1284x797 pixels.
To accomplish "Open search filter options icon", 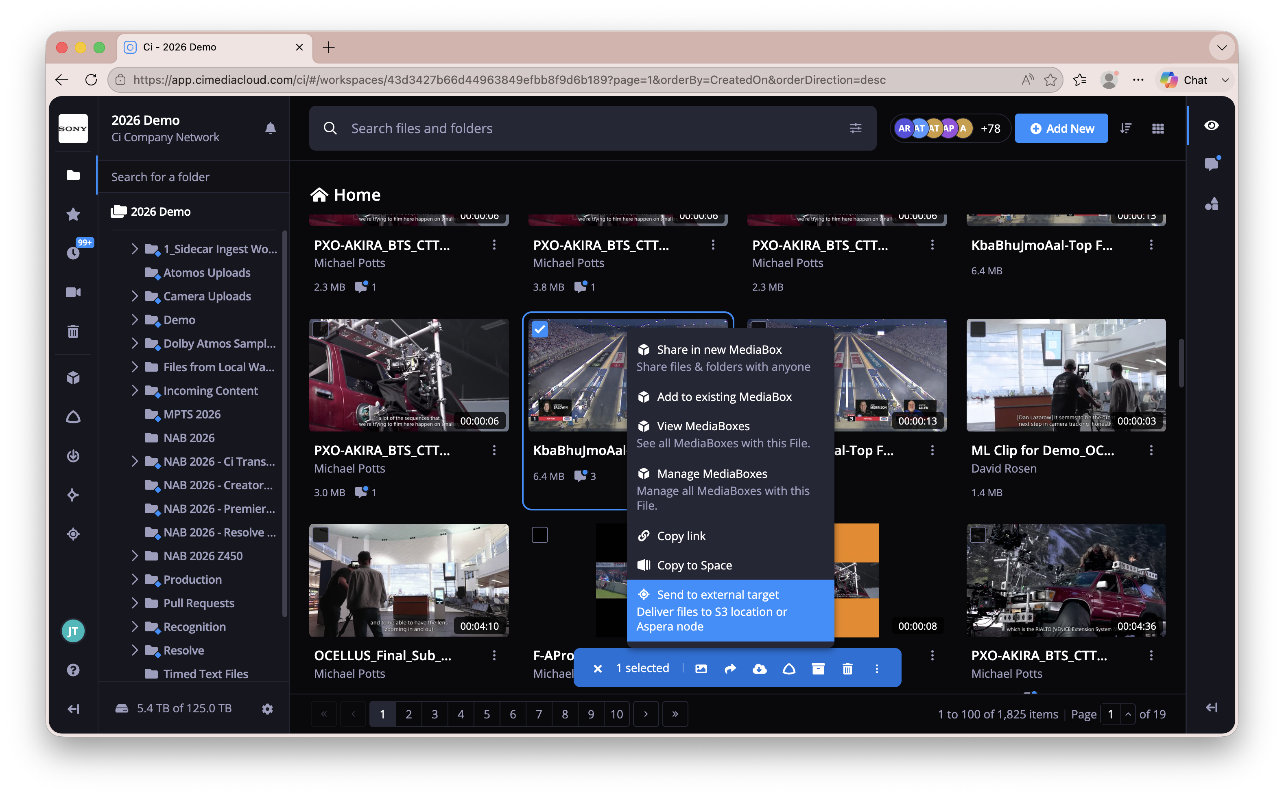I will click(855, 128).
